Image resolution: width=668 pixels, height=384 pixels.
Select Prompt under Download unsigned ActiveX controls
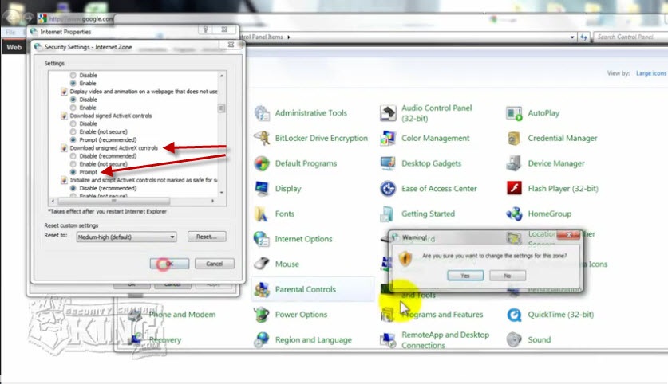click(73, 172)
